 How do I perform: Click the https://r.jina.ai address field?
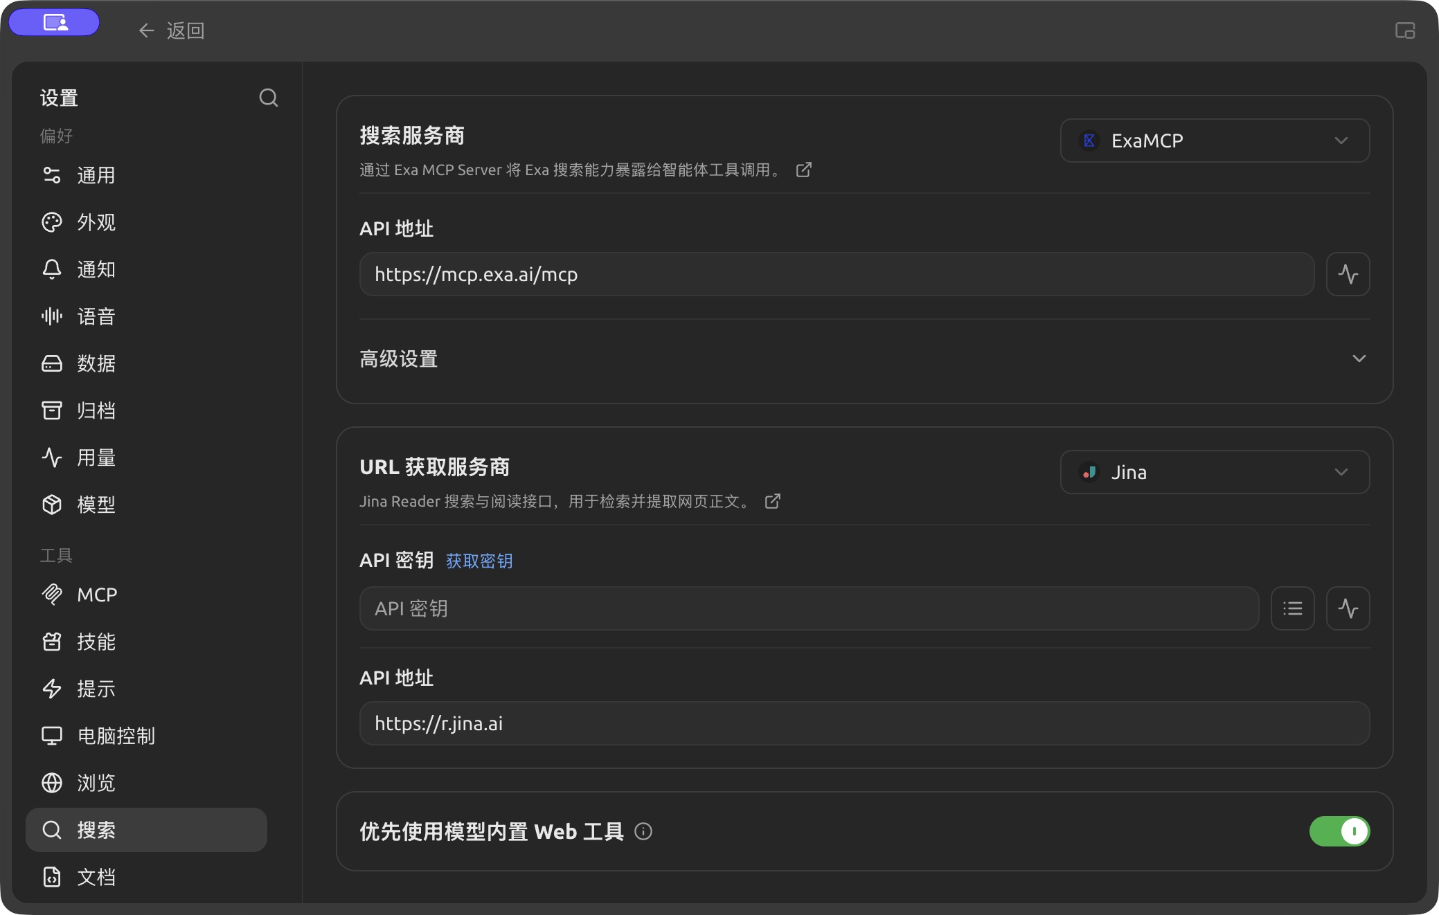tap(864, 723)
